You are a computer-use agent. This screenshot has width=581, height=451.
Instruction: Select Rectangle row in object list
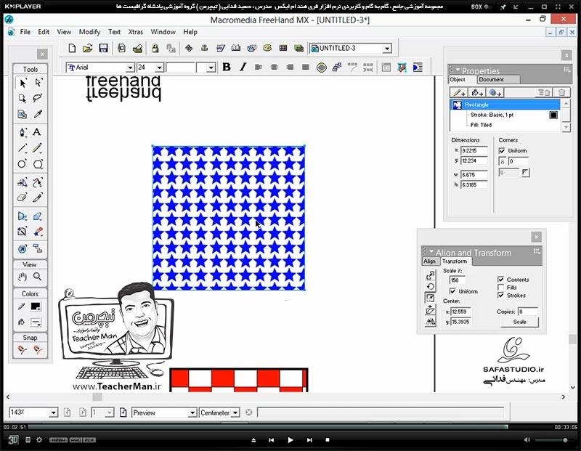[505, 105]
